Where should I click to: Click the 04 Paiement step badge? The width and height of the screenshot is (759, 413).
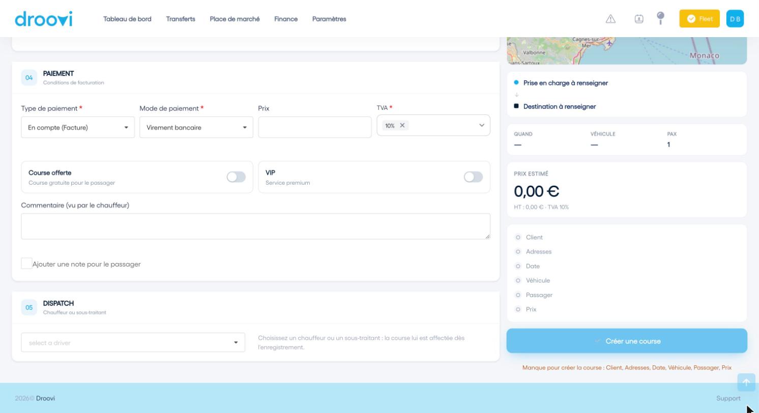(29, 78)
